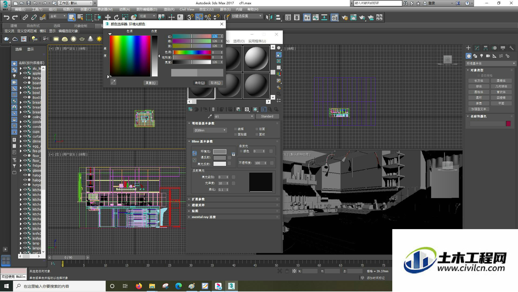Screen dimensions: 518x292
Task: Pick color with eyedropper in color selector
Action: click(x=113, y=82)
